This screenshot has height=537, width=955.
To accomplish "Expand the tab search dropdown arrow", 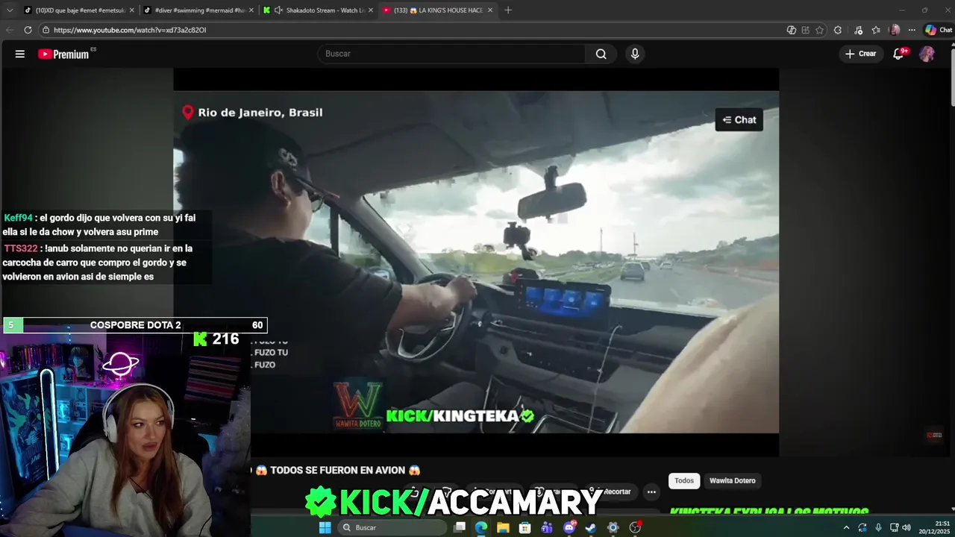I will [10, 10].
